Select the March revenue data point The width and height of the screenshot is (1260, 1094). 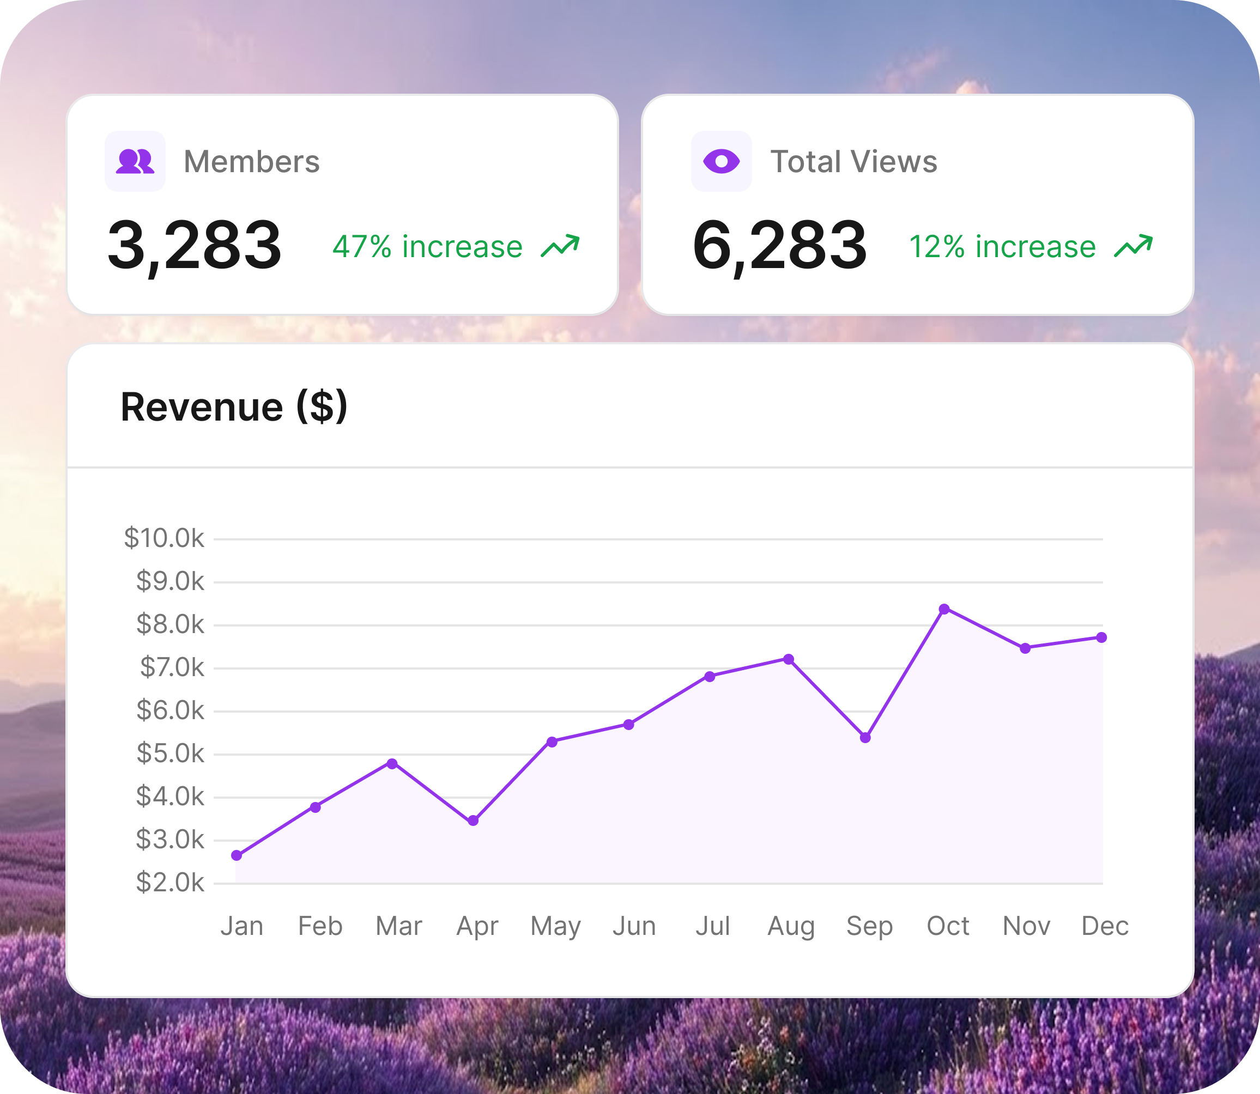[x=393, y=764]
